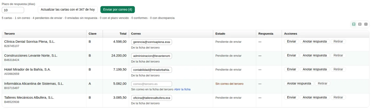This screenshot has width=371, height=109.
Task: Select 'Hotel Mirador de la Bahía, S.A.' name
Action: pyautogui.click(x=28, y=69)
